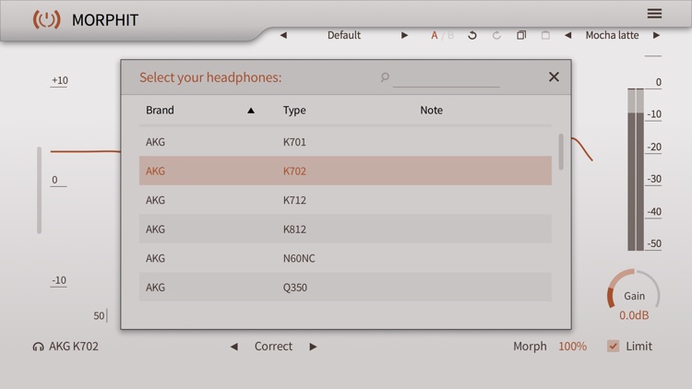Open the Correct mode menu
692x389 pixels.
coord(273,347)
